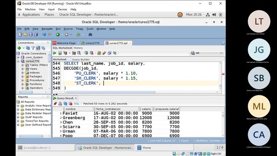Screen dimensions: 277x156
Task: Click the SQL link in Query Result toolbar
Action: 77,104
